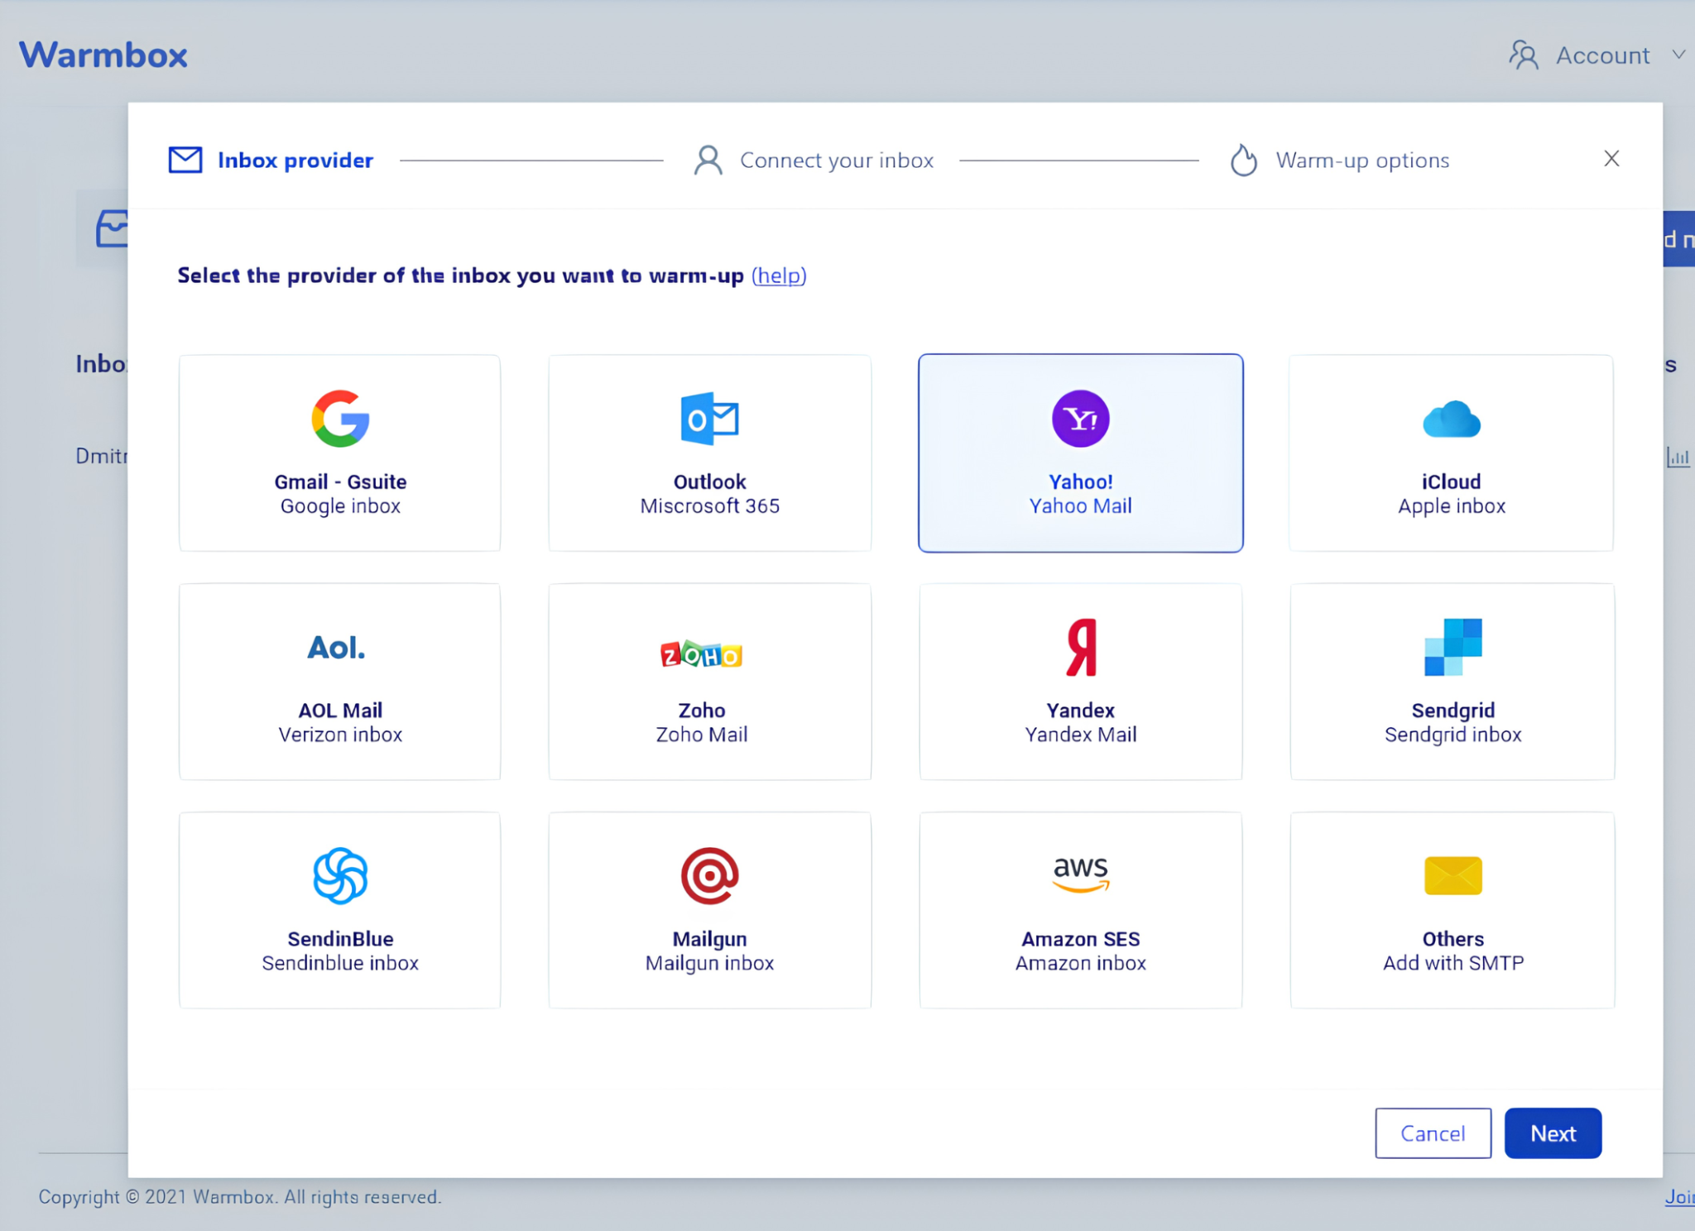Click the Outlook envelope logo icon
Viewport: 1695px width, 1231px height.
click(x=709, y=419)
